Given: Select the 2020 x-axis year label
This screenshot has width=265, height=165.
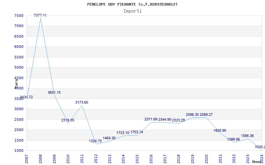Looking at the screenshot, I should [206, 159].
